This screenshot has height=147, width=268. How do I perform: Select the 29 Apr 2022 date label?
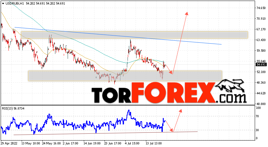click(x=9, y=143)
